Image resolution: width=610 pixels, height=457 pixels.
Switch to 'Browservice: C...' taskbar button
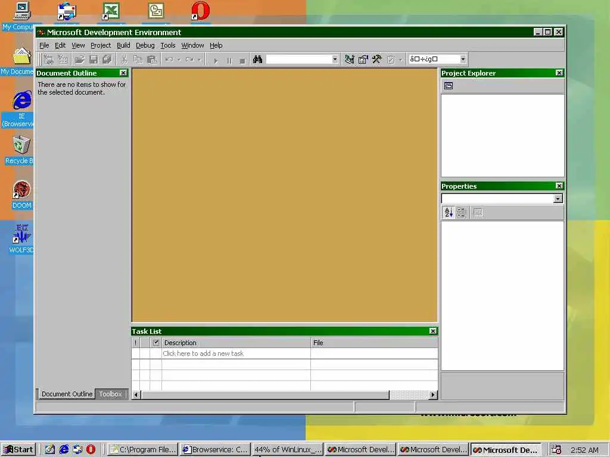pyautogui.click(x=215, y=450)
